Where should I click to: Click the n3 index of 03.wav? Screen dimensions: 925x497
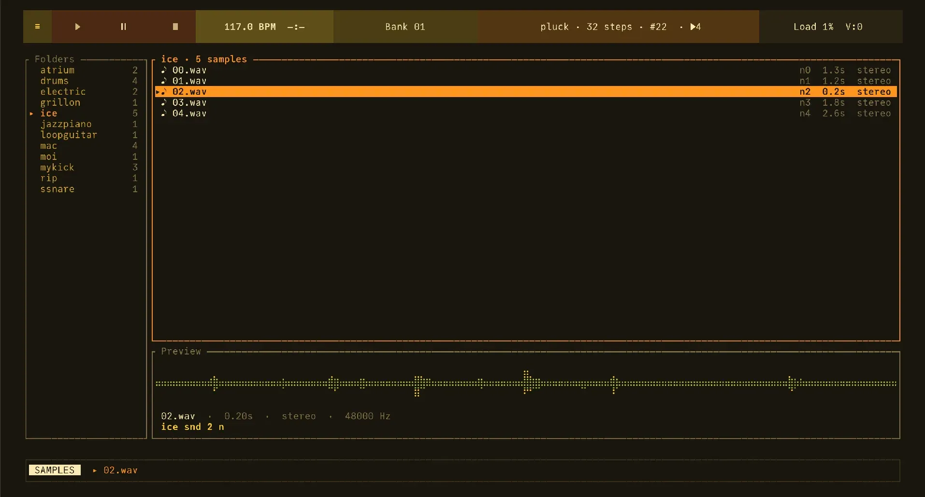805,102
